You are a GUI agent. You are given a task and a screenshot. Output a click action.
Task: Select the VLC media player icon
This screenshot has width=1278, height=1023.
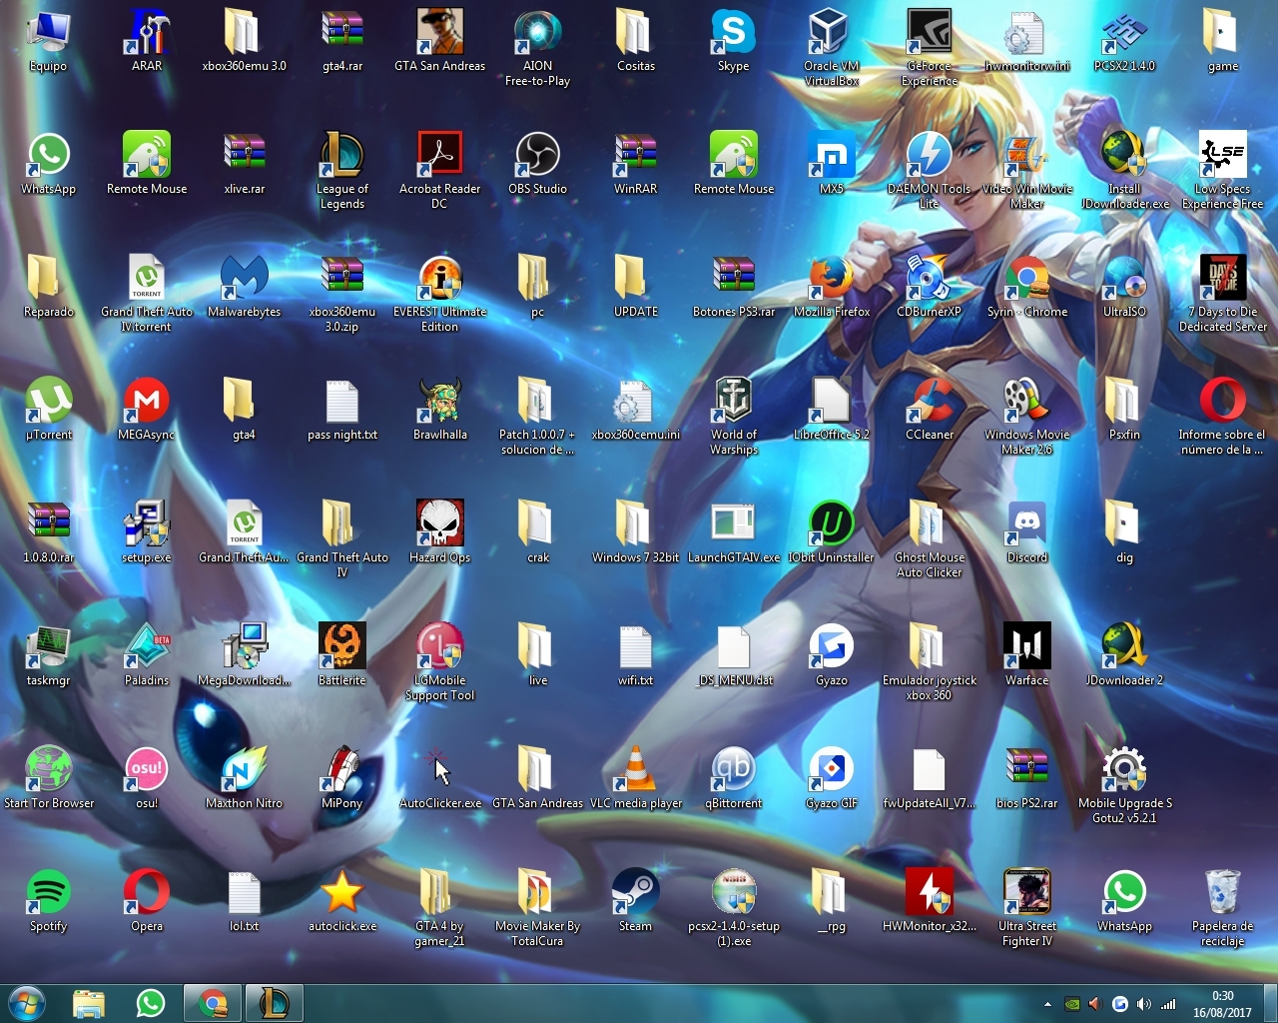click(x=635, y=768)
